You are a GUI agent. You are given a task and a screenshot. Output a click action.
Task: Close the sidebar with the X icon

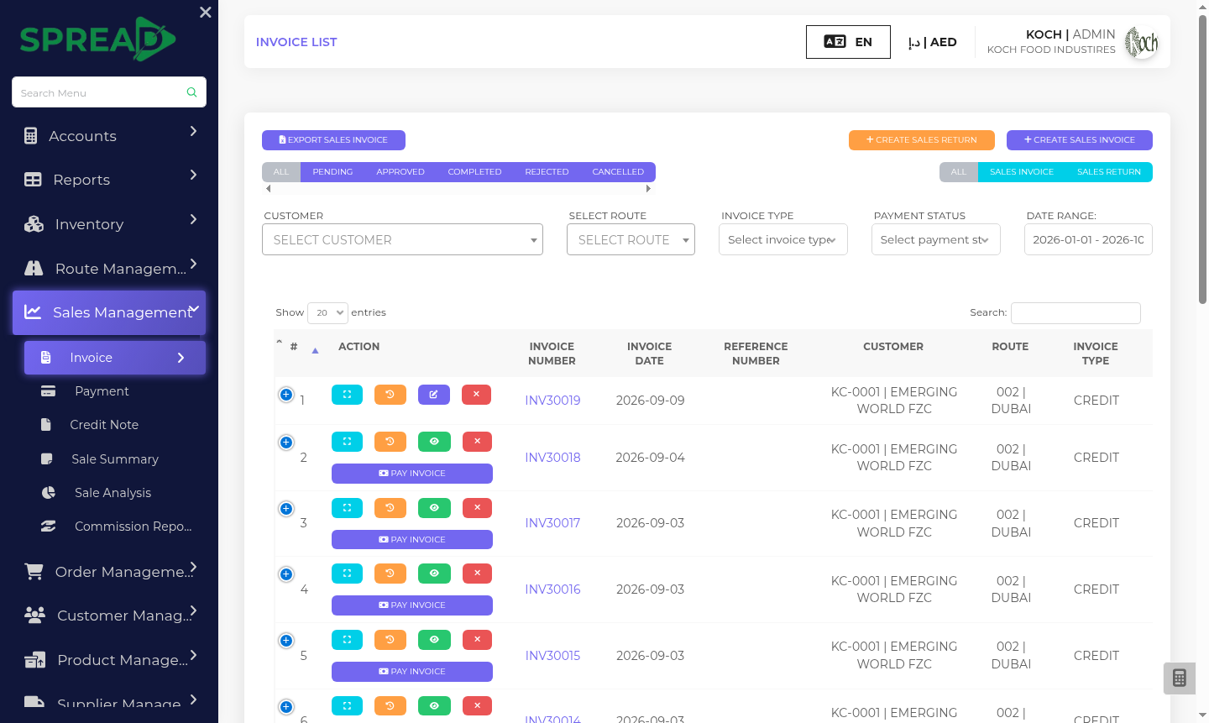coord(206,13)
